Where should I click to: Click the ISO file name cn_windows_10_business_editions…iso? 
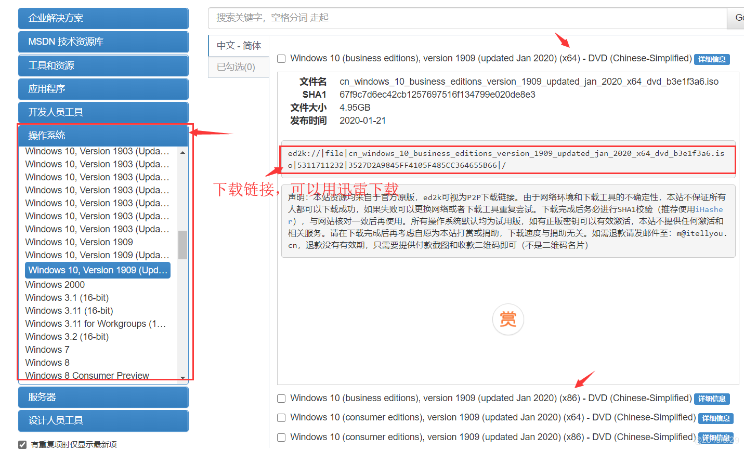click(529, 82)
